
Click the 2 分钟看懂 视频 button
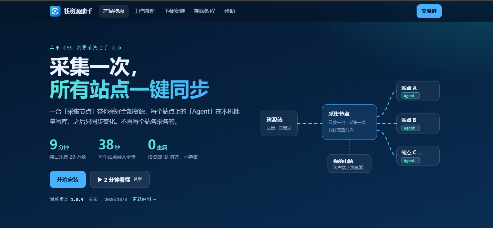[120, 179]
